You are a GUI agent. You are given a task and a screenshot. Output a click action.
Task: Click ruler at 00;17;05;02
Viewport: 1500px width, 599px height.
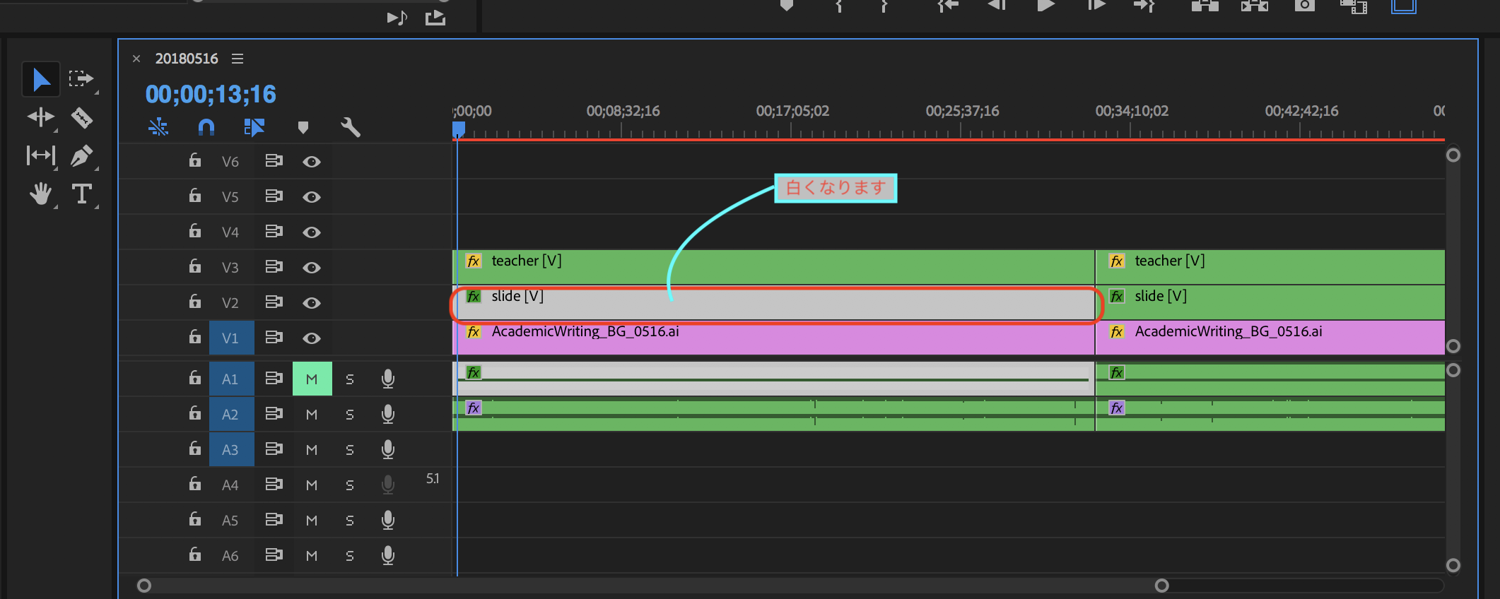(x=792, y=111)
